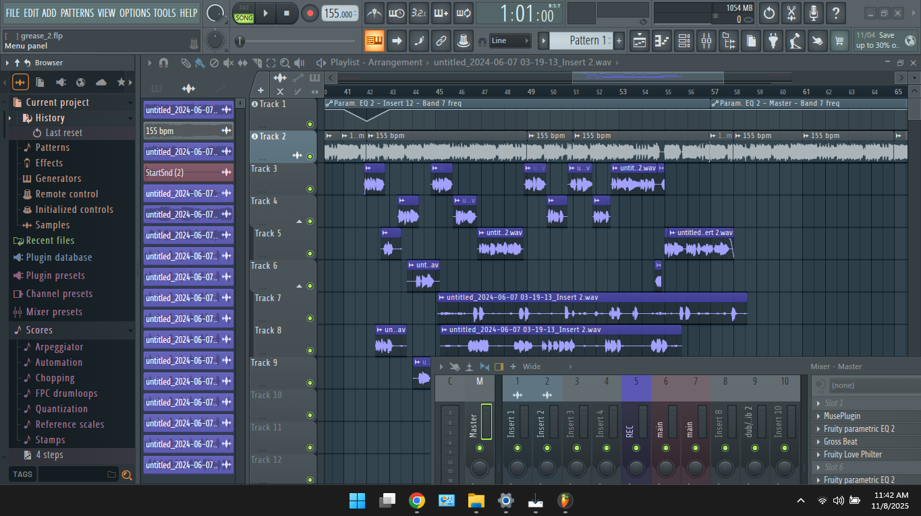Mute Track 5 in the playlist
Image resolution: width=921 pixels, height=516 pixels.
(310, 253)
